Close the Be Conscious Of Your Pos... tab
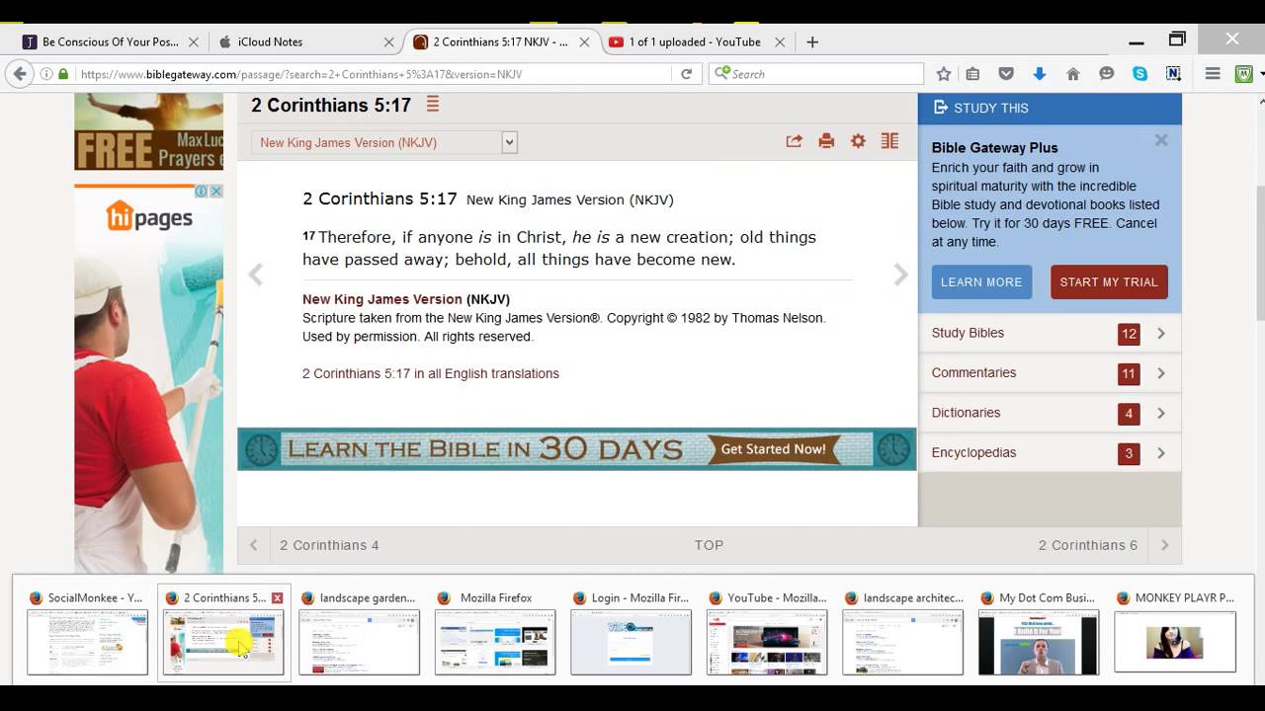This screenshot has height=711, width=1265. (194, 41)
